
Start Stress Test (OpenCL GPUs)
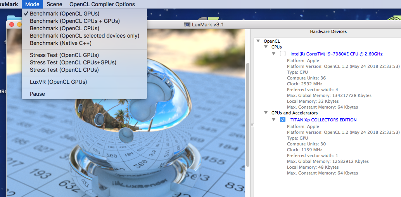tap(85, 55)
